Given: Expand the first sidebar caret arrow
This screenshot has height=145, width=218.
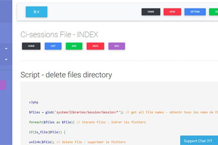Looking at the screenshot, I should pyautogui.click(x=6, y=49).
